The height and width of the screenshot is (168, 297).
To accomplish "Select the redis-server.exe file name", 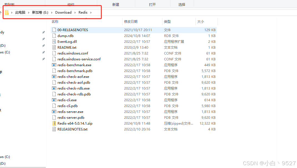I will pyautogui.click(x=70, y=112).
